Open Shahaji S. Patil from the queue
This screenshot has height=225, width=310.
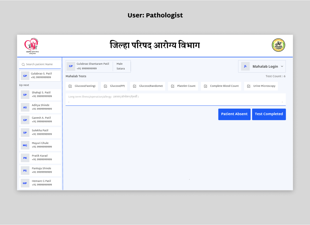click(41, 95)
